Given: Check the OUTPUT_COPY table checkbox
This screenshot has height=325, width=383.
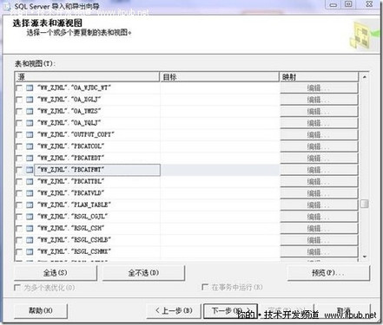Looking at the screenshot, I should [x=19, y=134].
